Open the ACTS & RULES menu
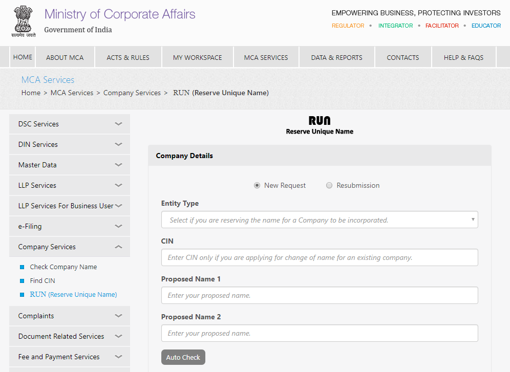The height and width of the screenshot is (372, 510). pos(128,57)
